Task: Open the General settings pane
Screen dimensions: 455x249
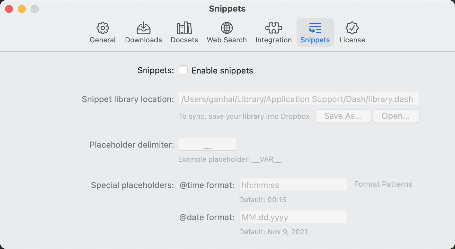Action: [103, 32]
